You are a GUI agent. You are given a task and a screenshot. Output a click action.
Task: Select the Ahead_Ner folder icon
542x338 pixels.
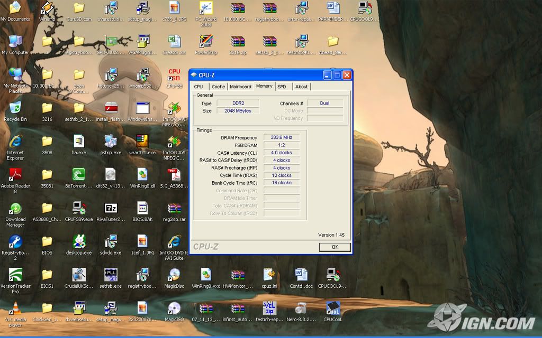coord(333,41)
